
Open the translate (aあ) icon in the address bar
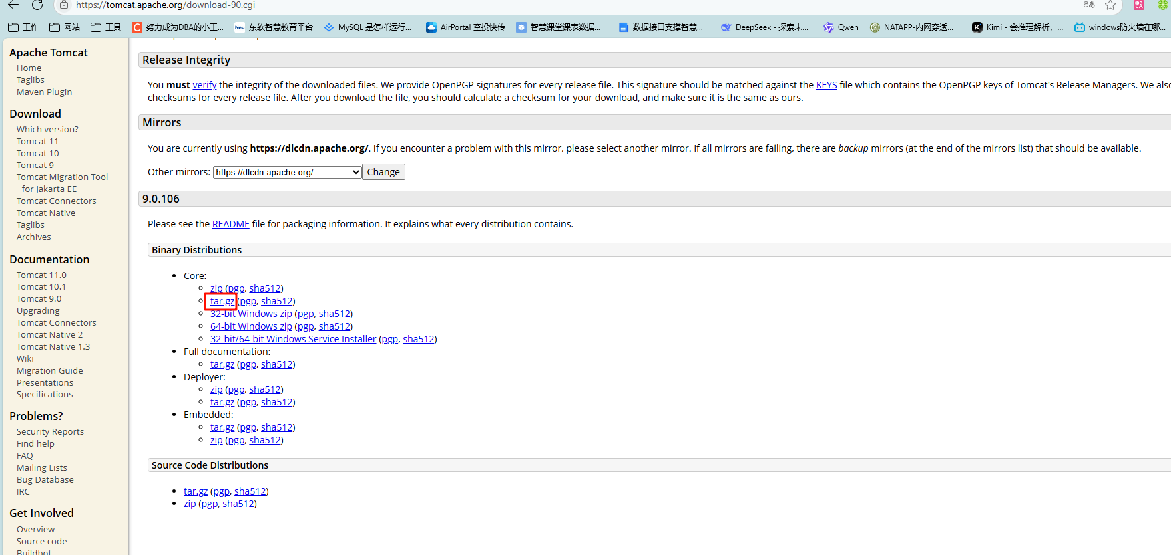1089,5
